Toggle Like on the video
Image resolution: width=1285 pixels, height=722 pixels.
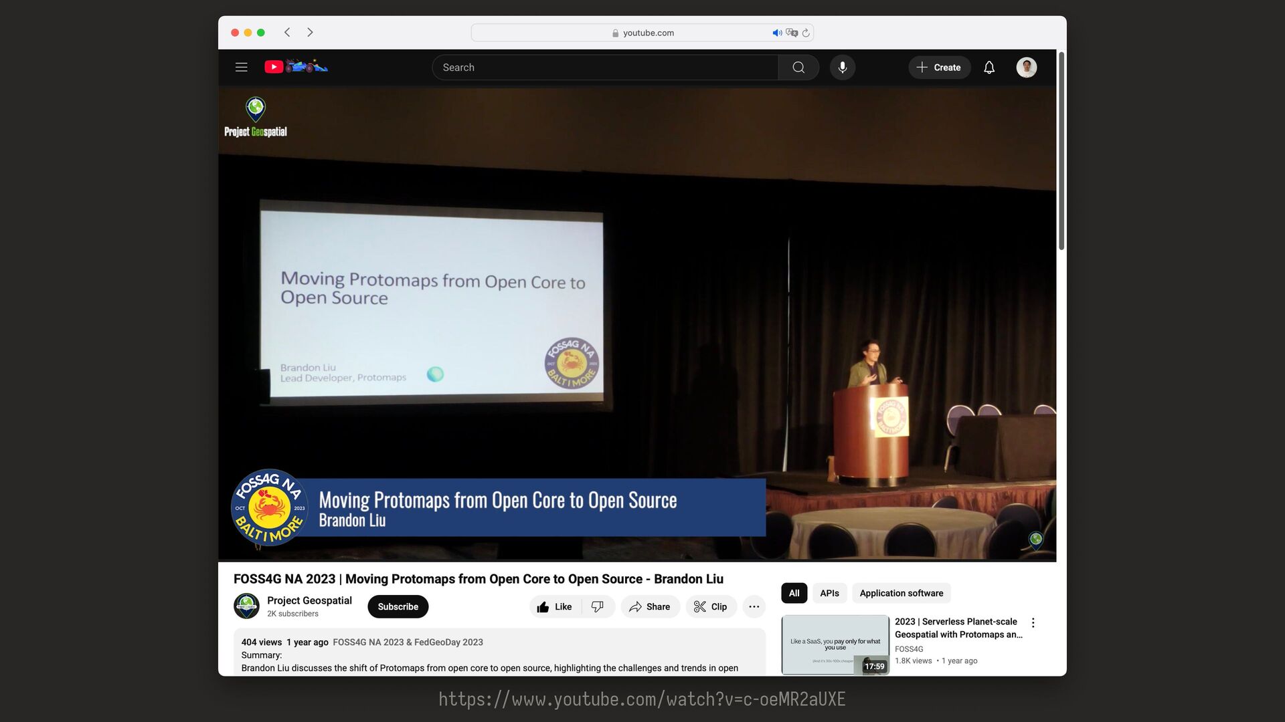[x=555, y=607]
